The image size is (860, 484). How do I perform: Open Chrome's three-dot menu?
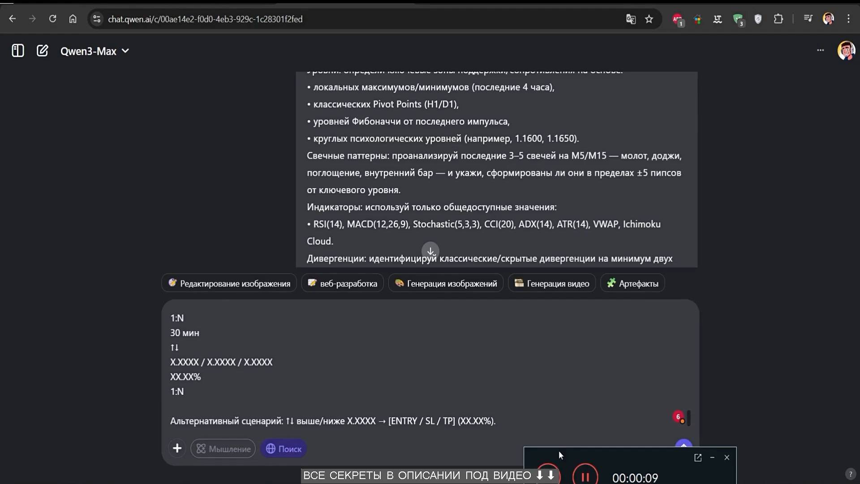coord(848,19)
